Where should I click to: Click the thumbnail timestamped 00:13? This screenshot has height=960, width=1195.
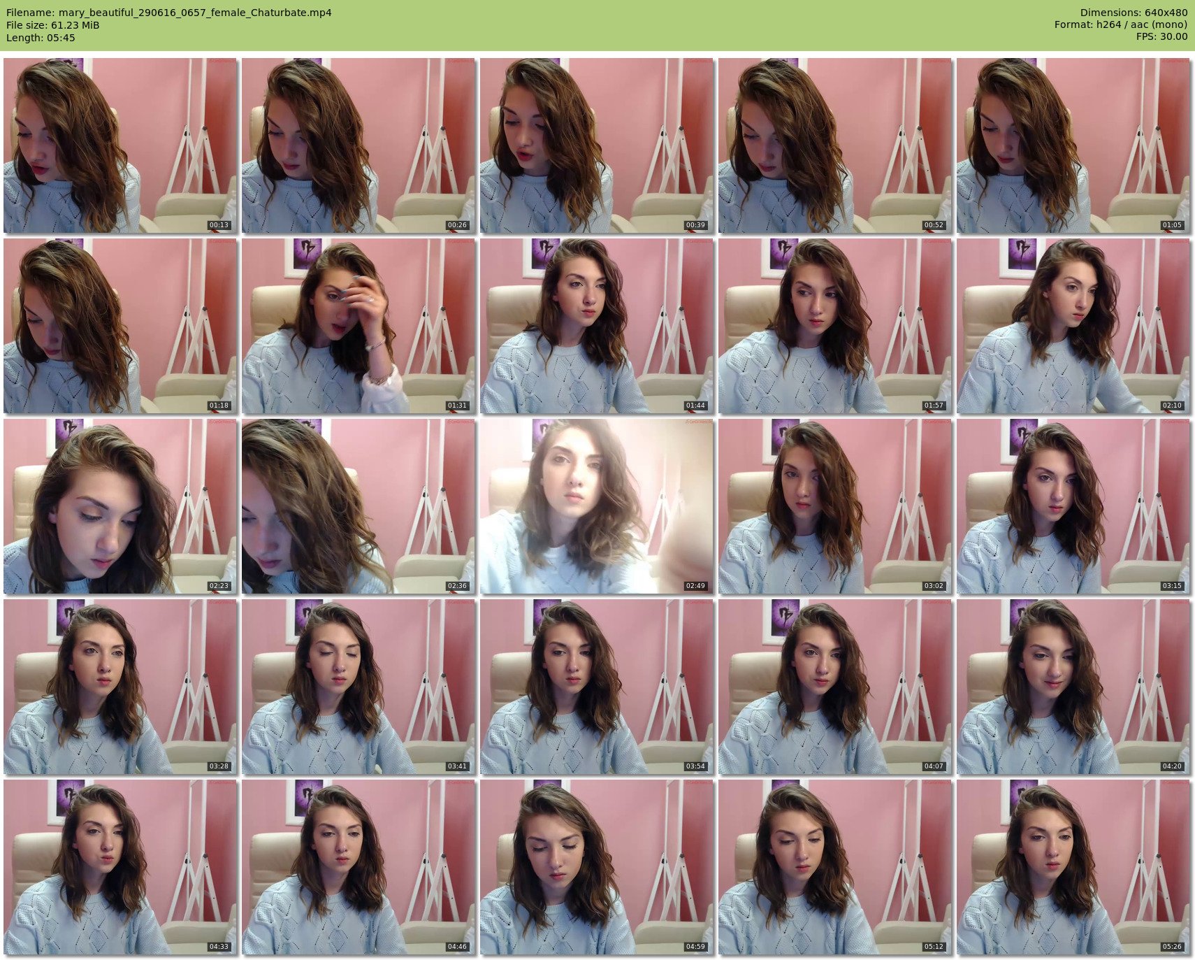120,145
